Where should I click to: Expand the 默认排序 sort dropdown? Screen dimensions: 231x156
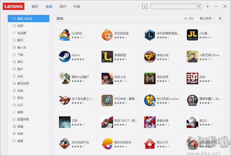[x=207, y=18]
